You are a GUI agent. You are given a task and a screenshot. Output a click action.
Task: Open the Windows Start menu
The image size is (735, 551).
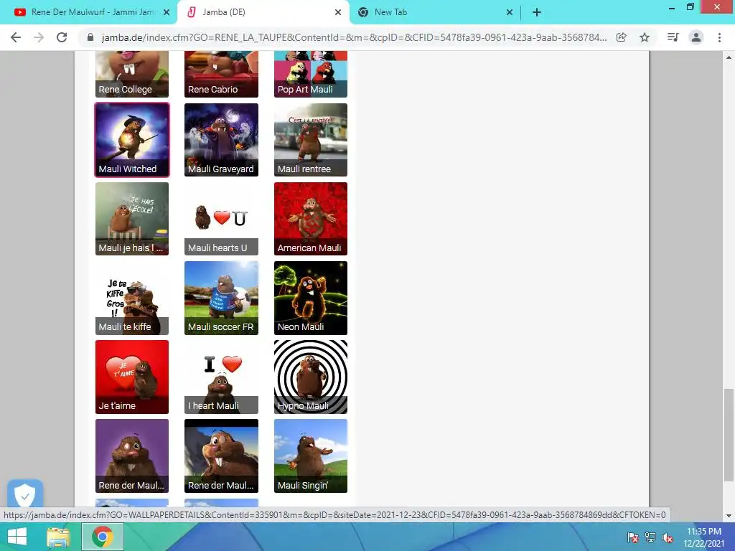(x=17, y=537)
